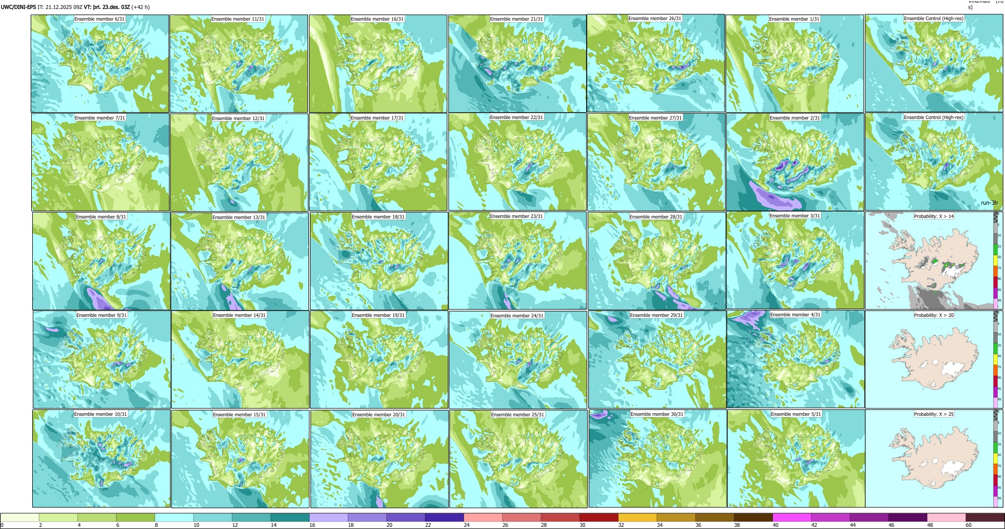The image size is (1005, 529).
Task: Open the Ensemble member 16/31 wind map
Action: coord(378,63)
